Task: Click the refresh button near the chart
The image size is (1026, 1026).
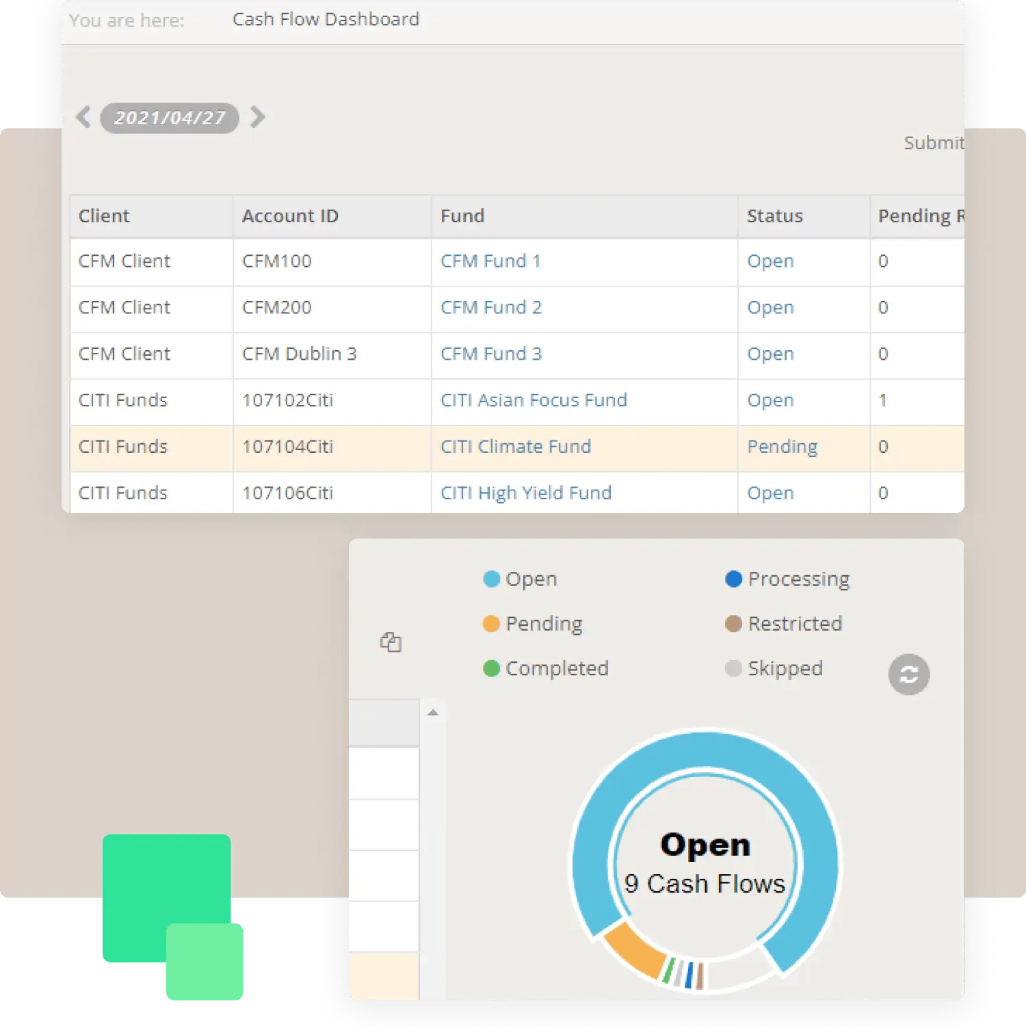Action: coord(908,674)
